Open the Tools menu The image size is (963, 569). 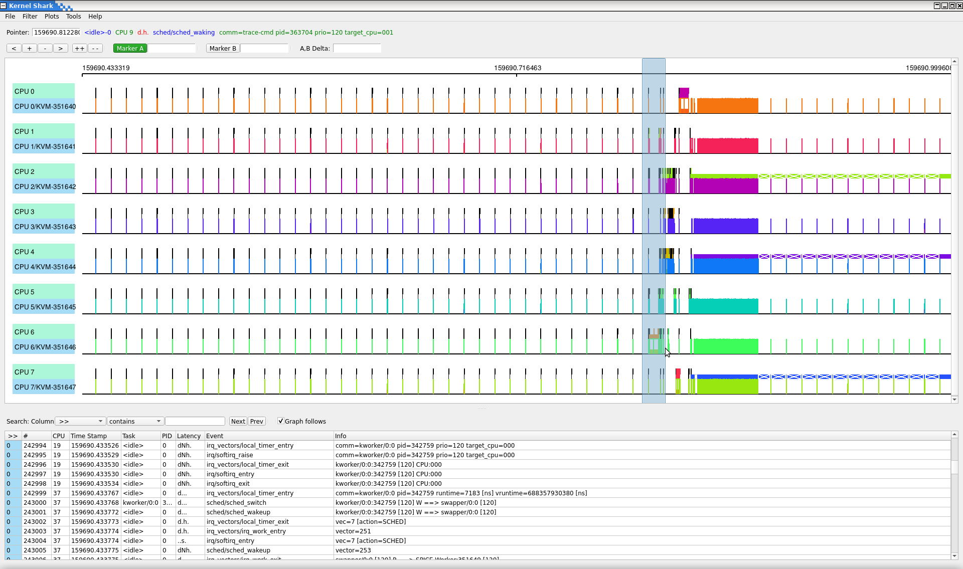point(73,16)
